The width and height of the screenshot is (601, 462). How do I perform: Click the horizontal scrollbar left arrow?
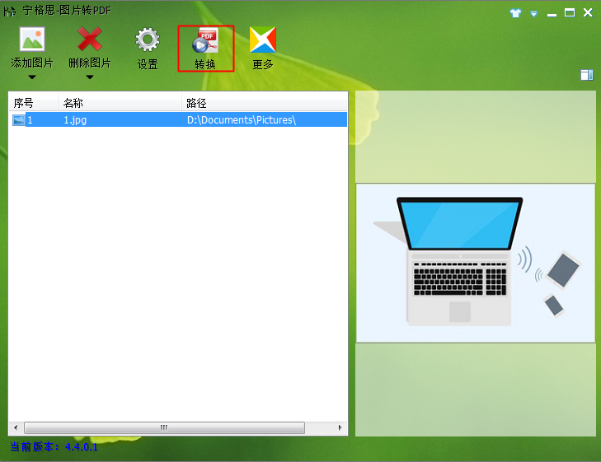(16, 427)
